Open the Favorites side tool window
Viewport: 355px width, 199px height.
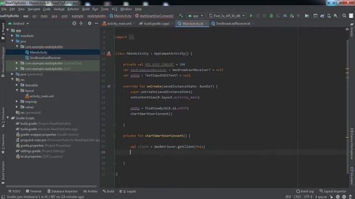point(3,143)
